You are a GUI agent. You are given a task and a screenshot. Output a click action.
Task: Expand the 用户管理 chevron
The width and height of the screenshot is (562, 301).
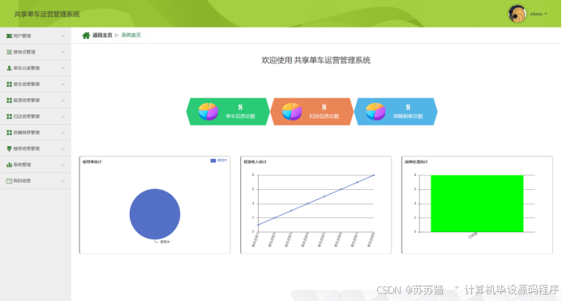62,36
